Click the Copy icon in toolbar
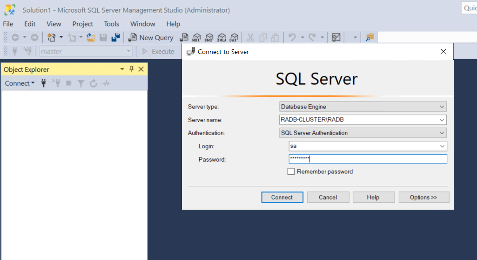Image resolution: width=477 pixels, height=260 pixels. point(263,37)
